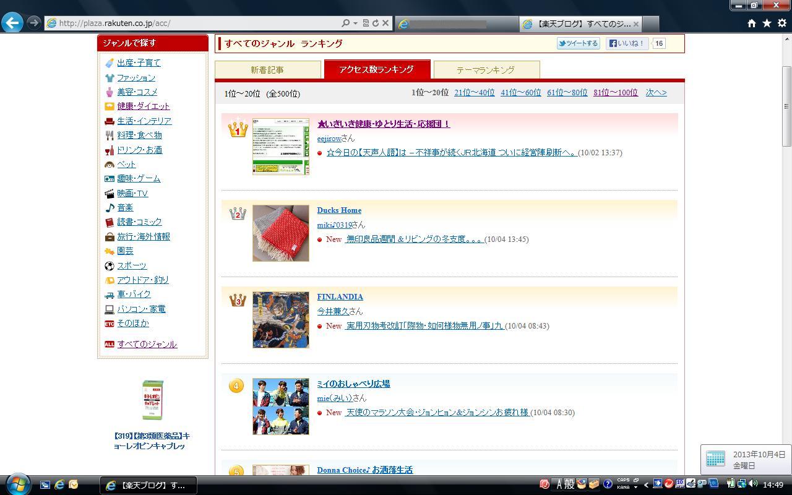
Task: Open Windows Start orb
Action: click(18, 484)
